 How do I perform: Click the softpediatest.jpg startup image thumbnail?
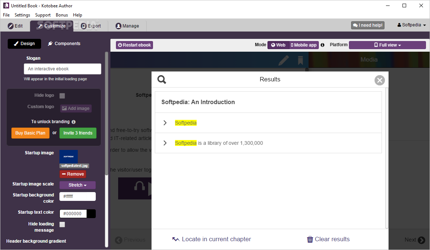(x=69, y=157)
